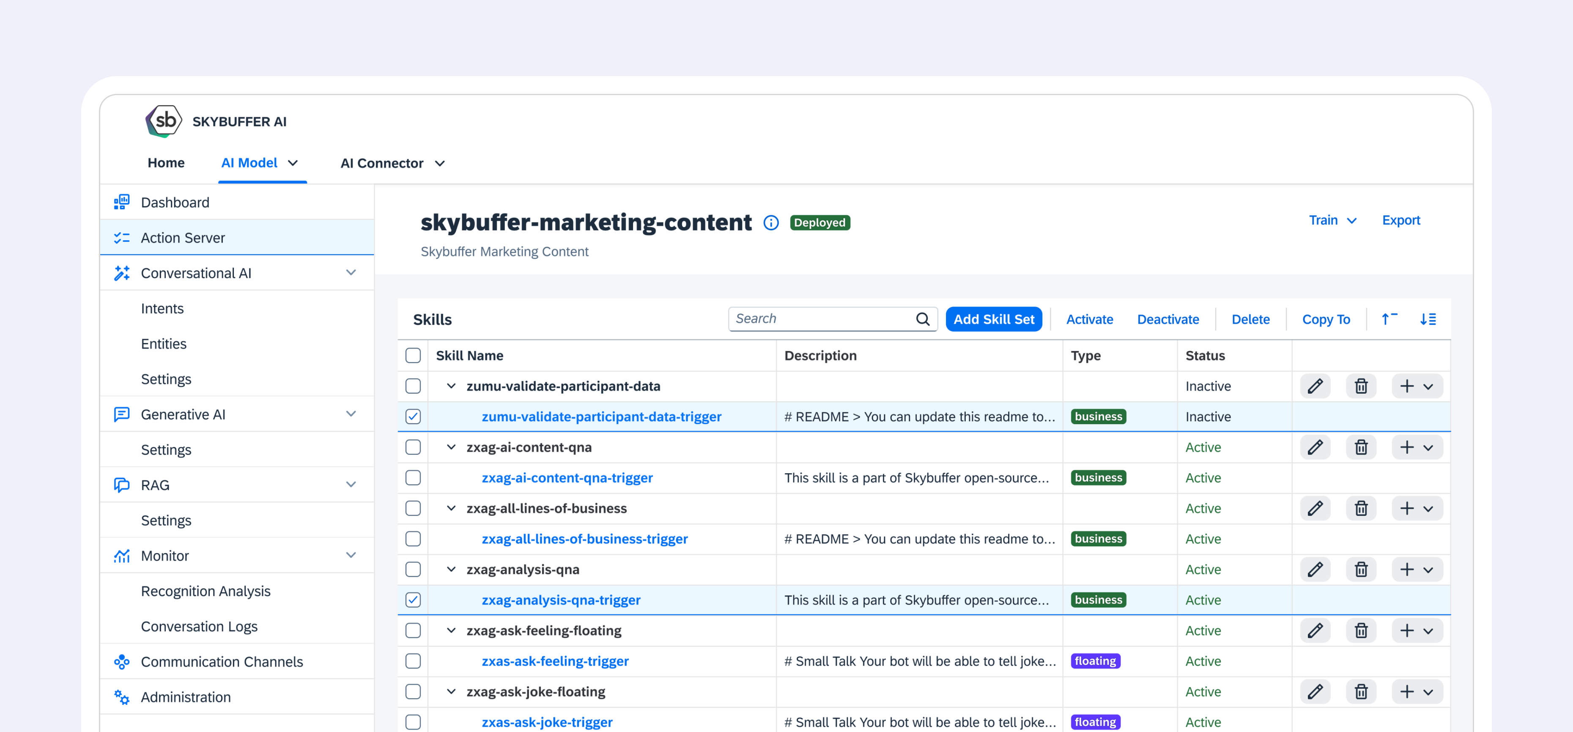Collapse the Conversational AI sidebar section
The height and width of the screenshot is (732, 1573).
(x=351, y=272)
